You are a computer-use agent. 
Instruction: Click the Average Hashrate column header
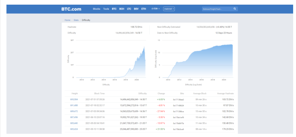point(225,93)
